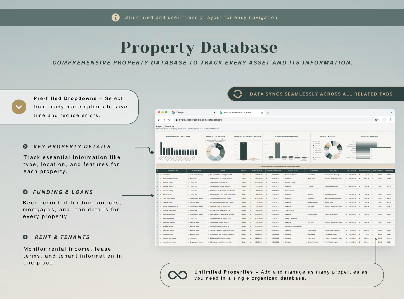Open loan provider dropdown showing Deutsche Bank
Screen dimensions: 404x299
point(321,214)
